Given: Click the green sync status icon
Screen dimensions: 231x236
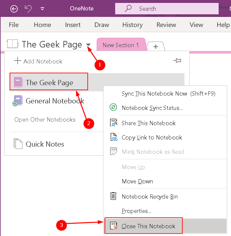Looking at the screenshot, I should 113,107.
